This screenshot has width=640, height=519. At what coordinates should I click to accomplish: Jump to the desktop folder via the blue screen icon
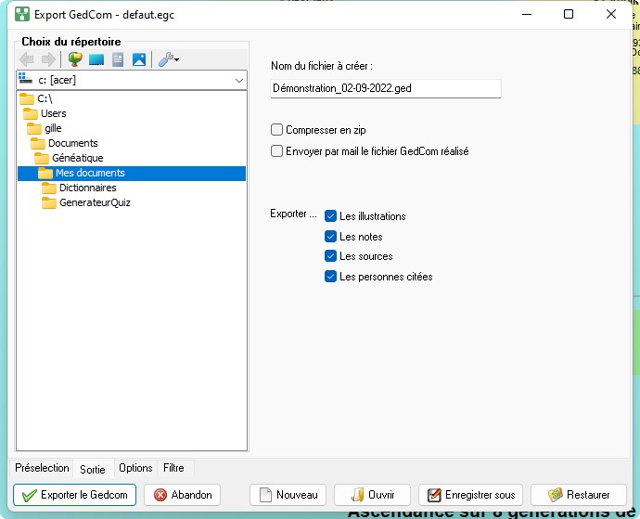[x=96, y=59]
